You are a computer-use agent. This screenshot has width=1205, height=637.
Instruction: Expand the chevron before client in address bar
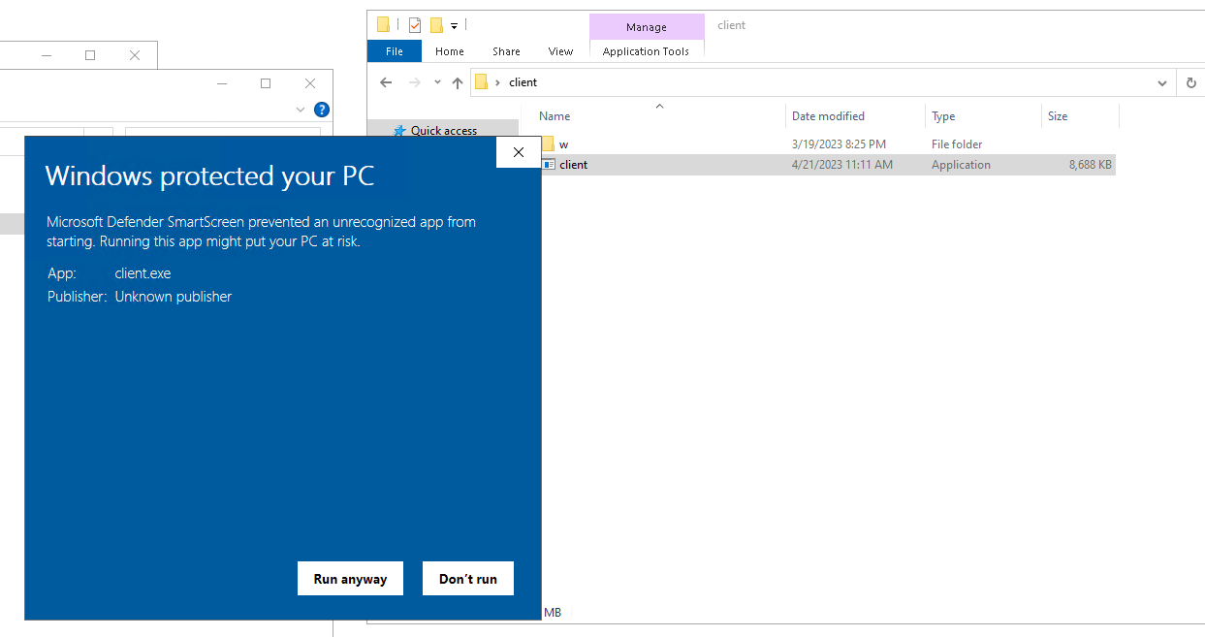click(498, 82)
